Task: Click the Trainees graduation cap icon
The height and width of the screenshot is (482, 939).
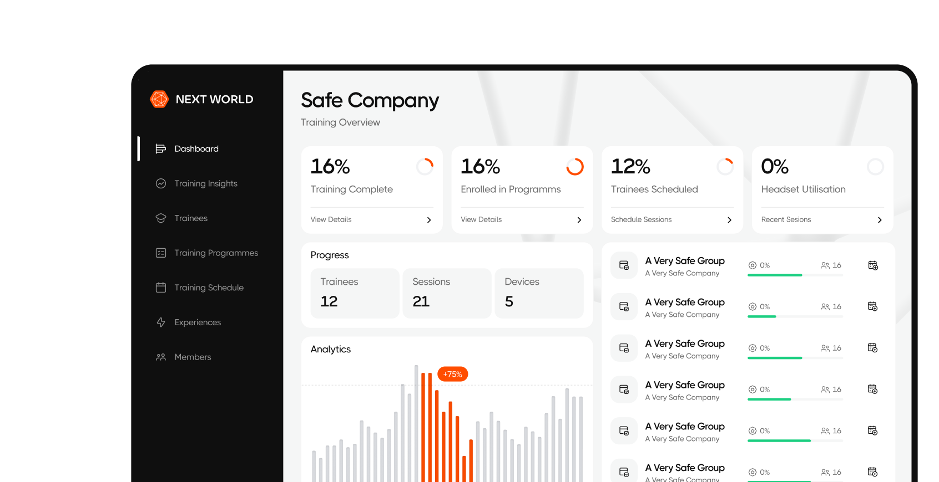Action: coord(161,218)
